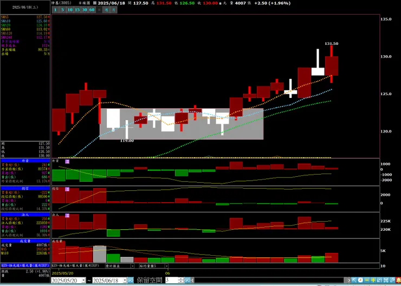The height and width of the screenshot is (286, 401).
Task: Click the SMA20 indicator row
Action: [25, 25]
